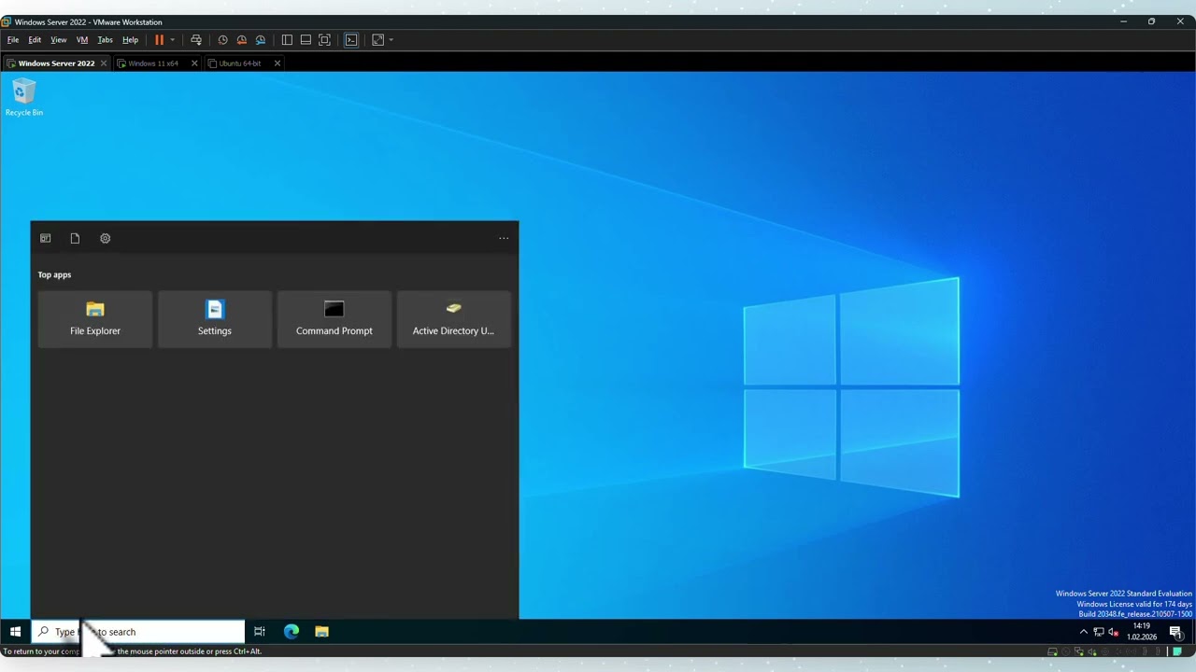The height and width of the screenshot is (672, 1196).
Task: Open Task View from taskbar
Action: click(x=259, y=632)
